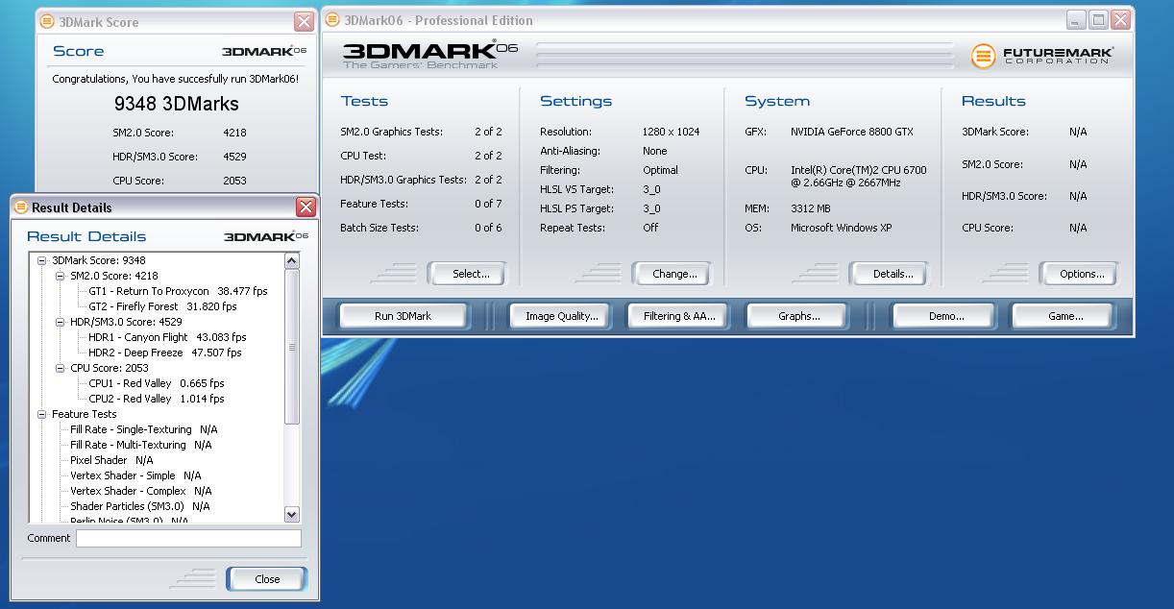1174x609 pixels.
Task: Click Close in Result Details dialog
Action: [267, 579]
